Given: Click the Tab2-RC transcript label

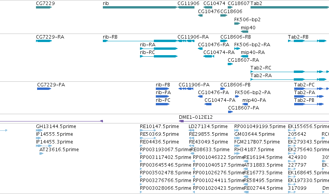Looking at the screenshot, I should [x=261, y=68].
